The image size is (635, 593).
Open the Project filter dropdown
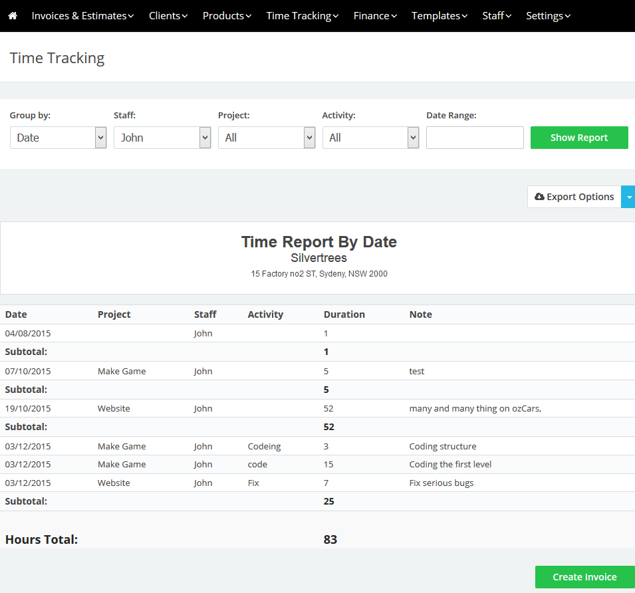pyautogui.click(x=266, y=138)
